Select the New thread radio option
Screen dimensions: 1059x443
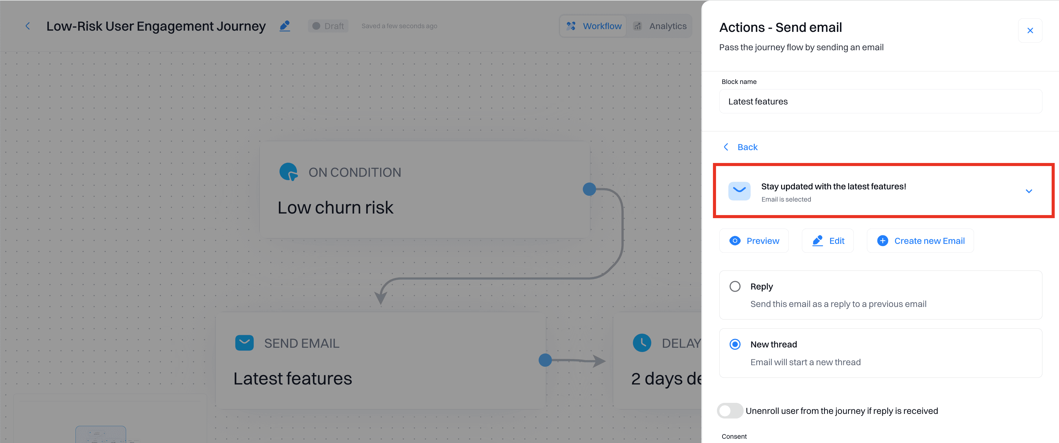coord(735,344)
